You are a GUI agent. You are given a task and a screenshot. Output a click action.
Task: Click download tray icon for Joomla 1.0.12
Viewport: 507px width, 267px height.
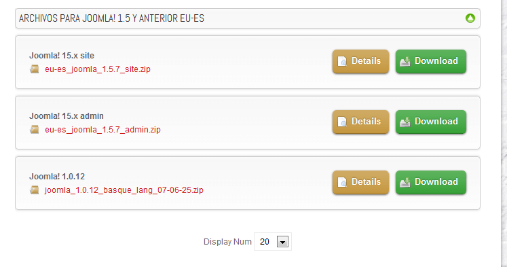pos(405,182)
